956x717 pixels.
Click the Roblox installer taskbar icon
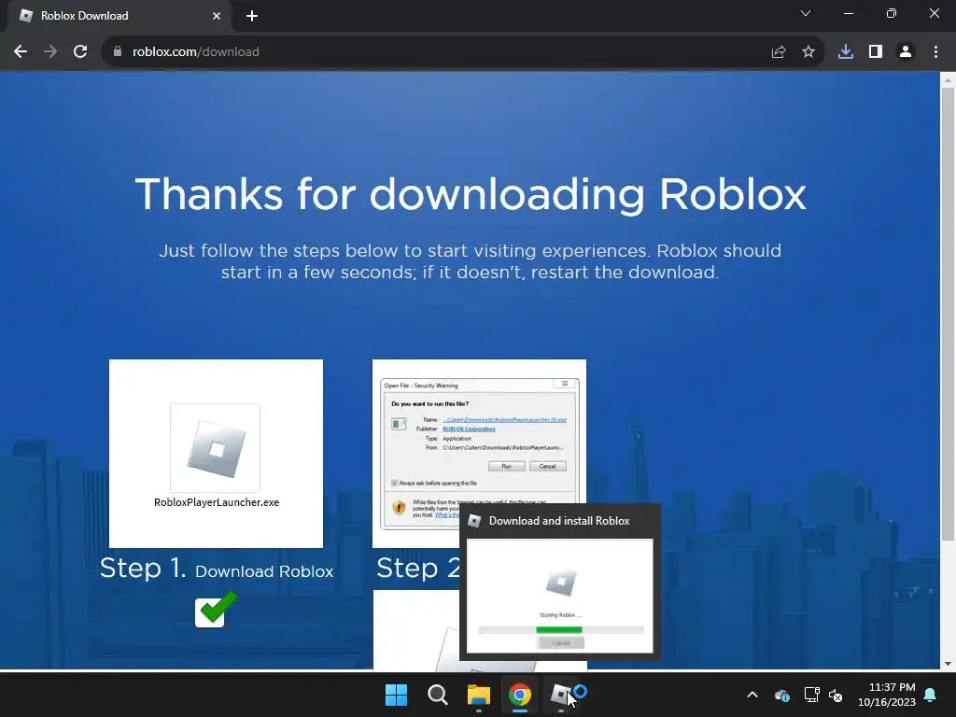(x=561, y=695)
